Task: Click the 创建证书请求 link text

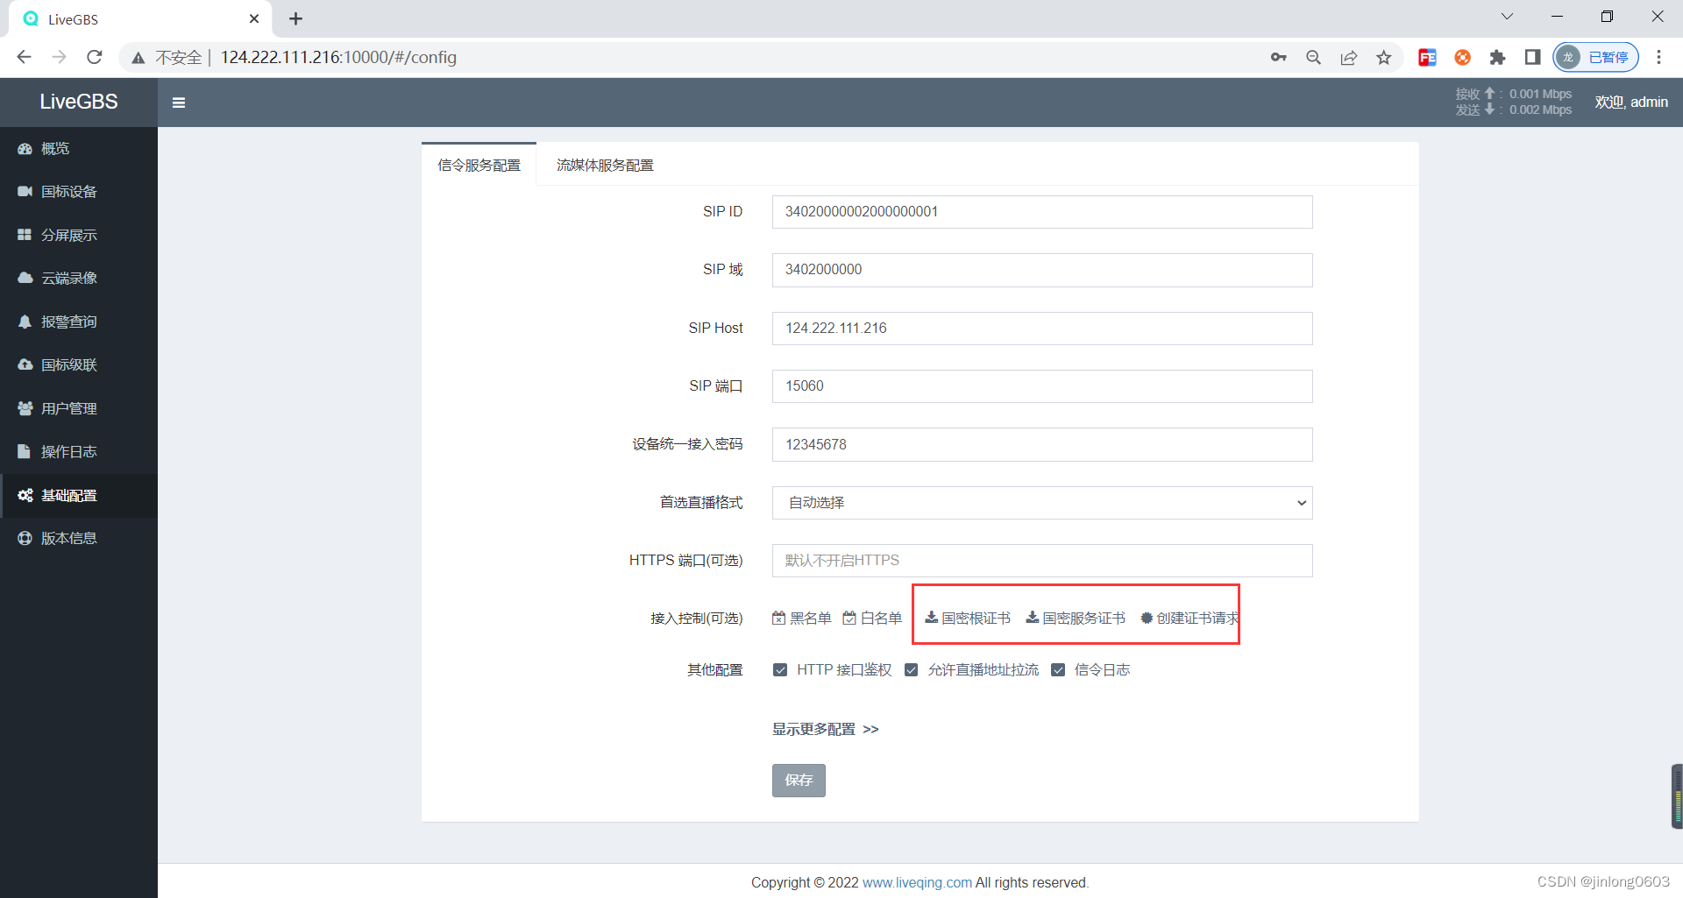Action: [x=1198, y=619]
